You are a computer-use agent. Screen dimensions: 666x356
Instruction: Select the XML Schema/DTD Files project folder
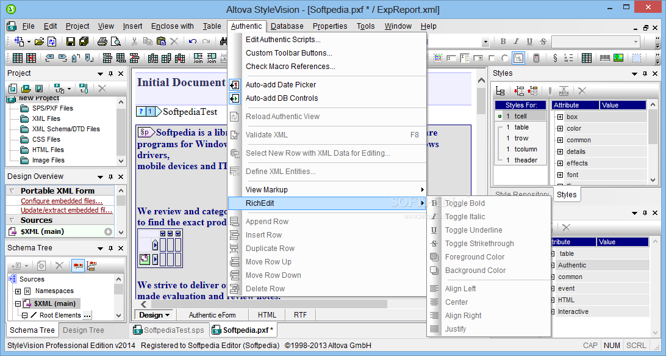coord(66,129)
